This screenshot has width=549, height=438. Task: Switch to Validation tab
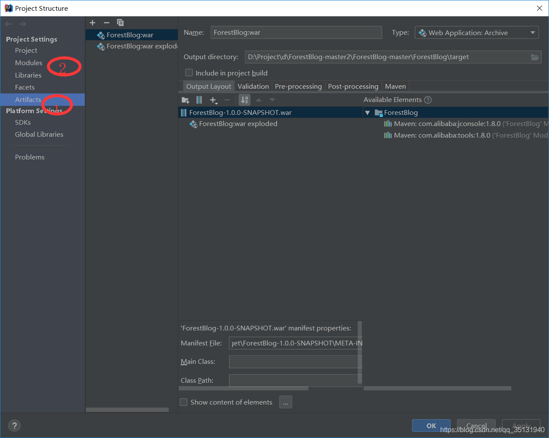(x=253, y=86)
